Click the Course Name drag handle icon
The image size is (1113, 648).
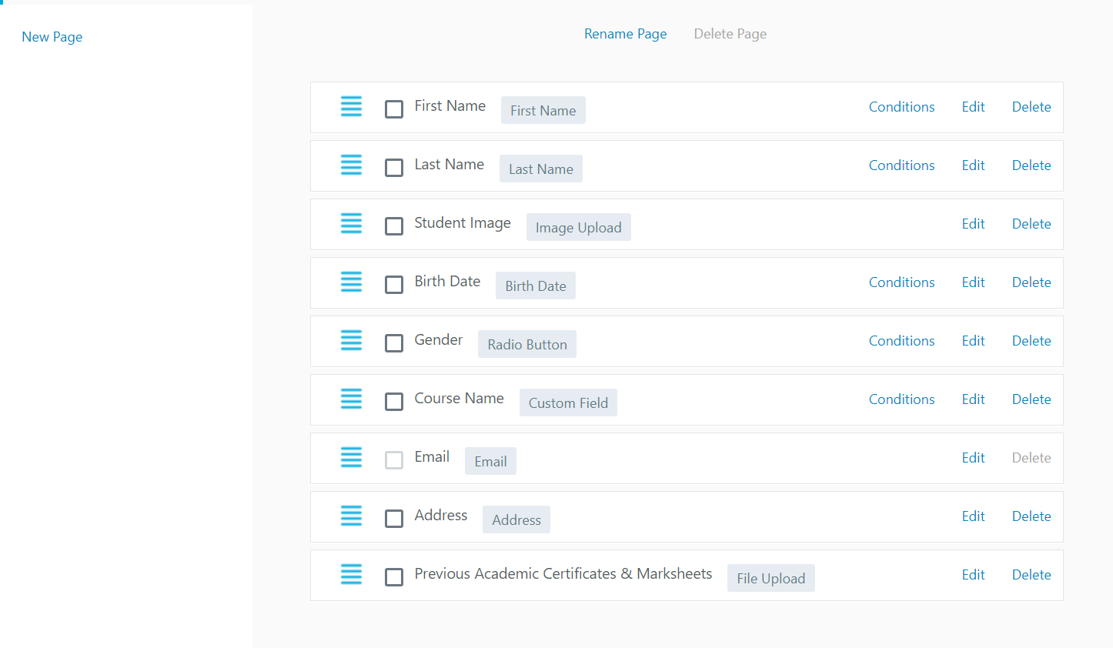click(x=351, y=399)
